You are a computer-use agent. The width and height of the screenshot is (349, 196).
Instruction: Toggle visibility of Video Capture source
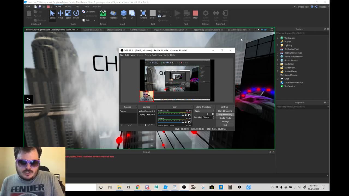[153, 111]
